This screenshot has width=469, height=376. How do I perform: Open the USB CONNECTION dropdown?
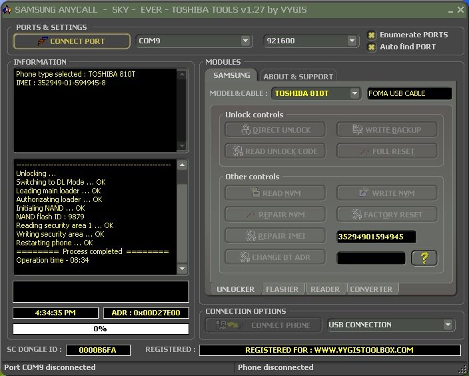click(448, 325)
